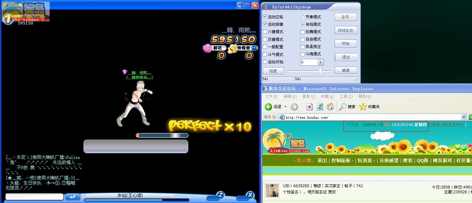
Task: Click the 开始 button in the tool window
Action: click(x=346, y=44)
